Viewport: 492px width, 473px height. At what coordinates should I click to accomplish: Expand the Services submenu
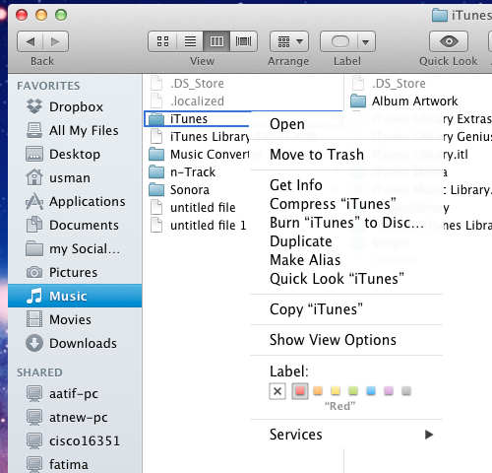pos(346,435)
